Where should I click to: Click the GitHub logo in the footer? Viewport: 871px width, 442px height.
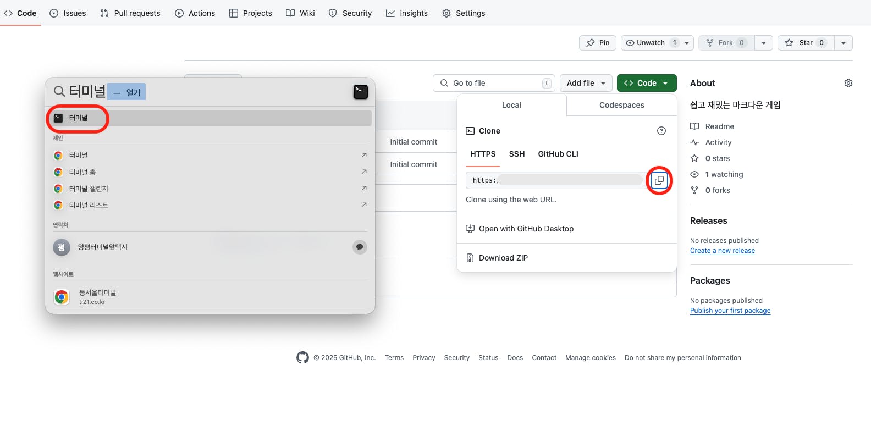click(x=302, y=358)
